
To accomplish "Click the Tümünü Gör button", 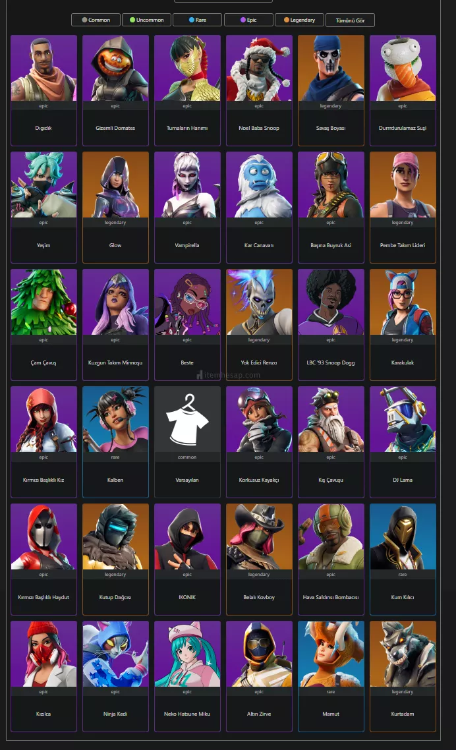I will [x=350, y=20].
